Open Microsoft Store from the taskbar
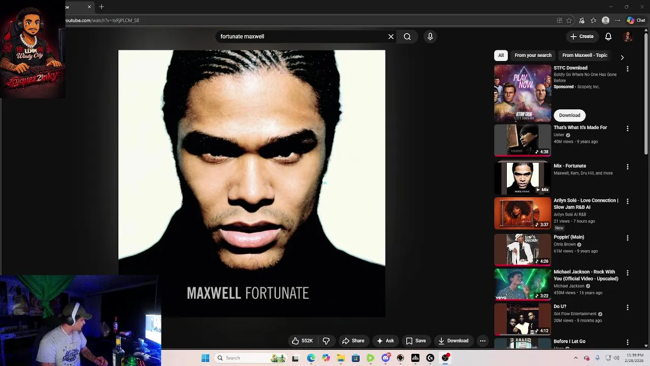This screenshot has width=650, height=366. 355,358
